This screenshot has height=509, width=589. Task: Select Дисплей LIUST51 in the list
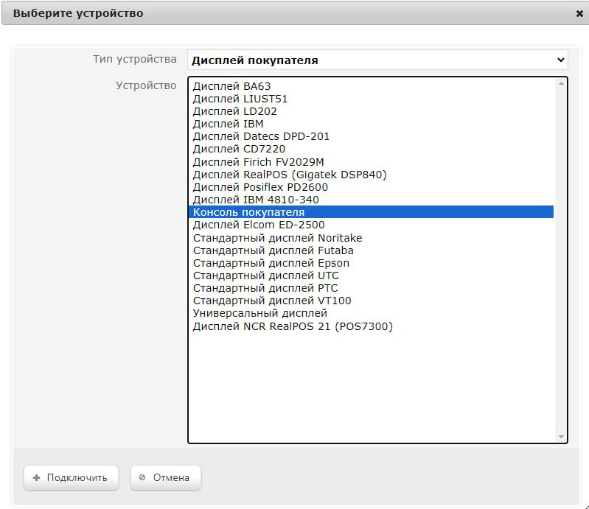[x=371, y=99]
